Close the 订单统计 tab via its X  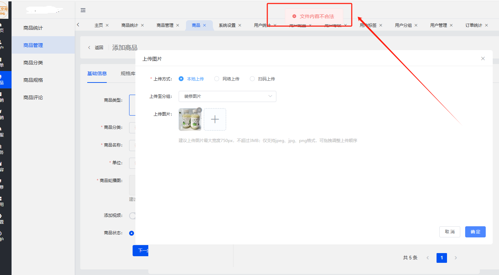coord(486,25)
